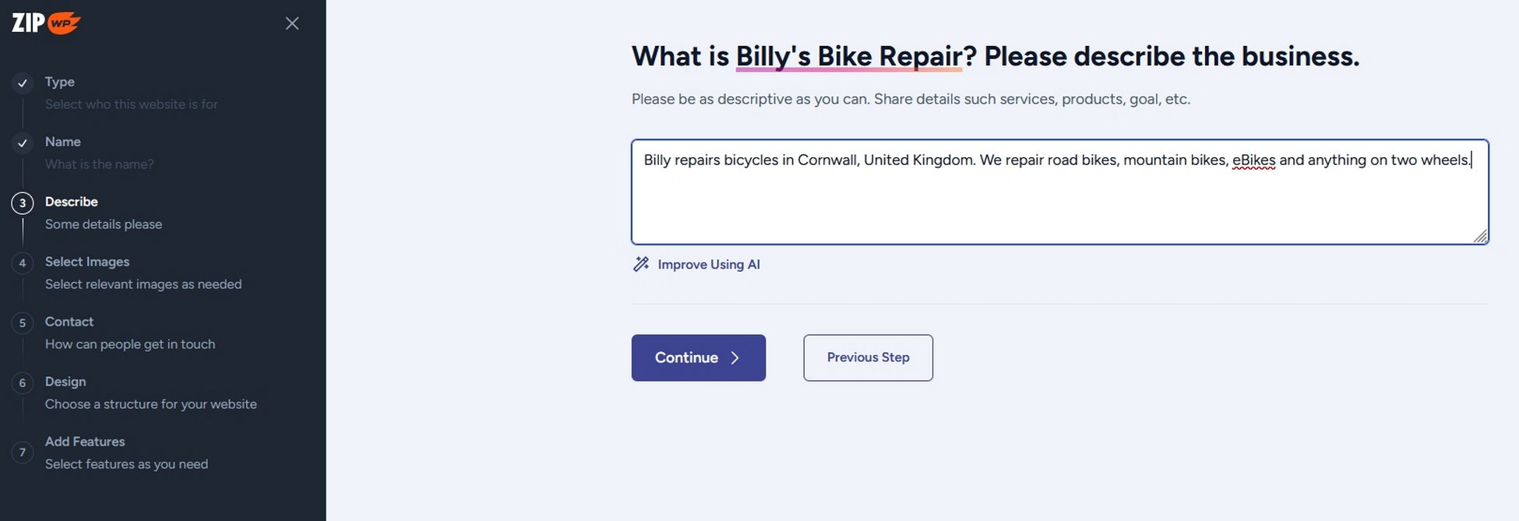Go to the Name step
This screenshot has height=521, width=1519.
coord(99,153)
